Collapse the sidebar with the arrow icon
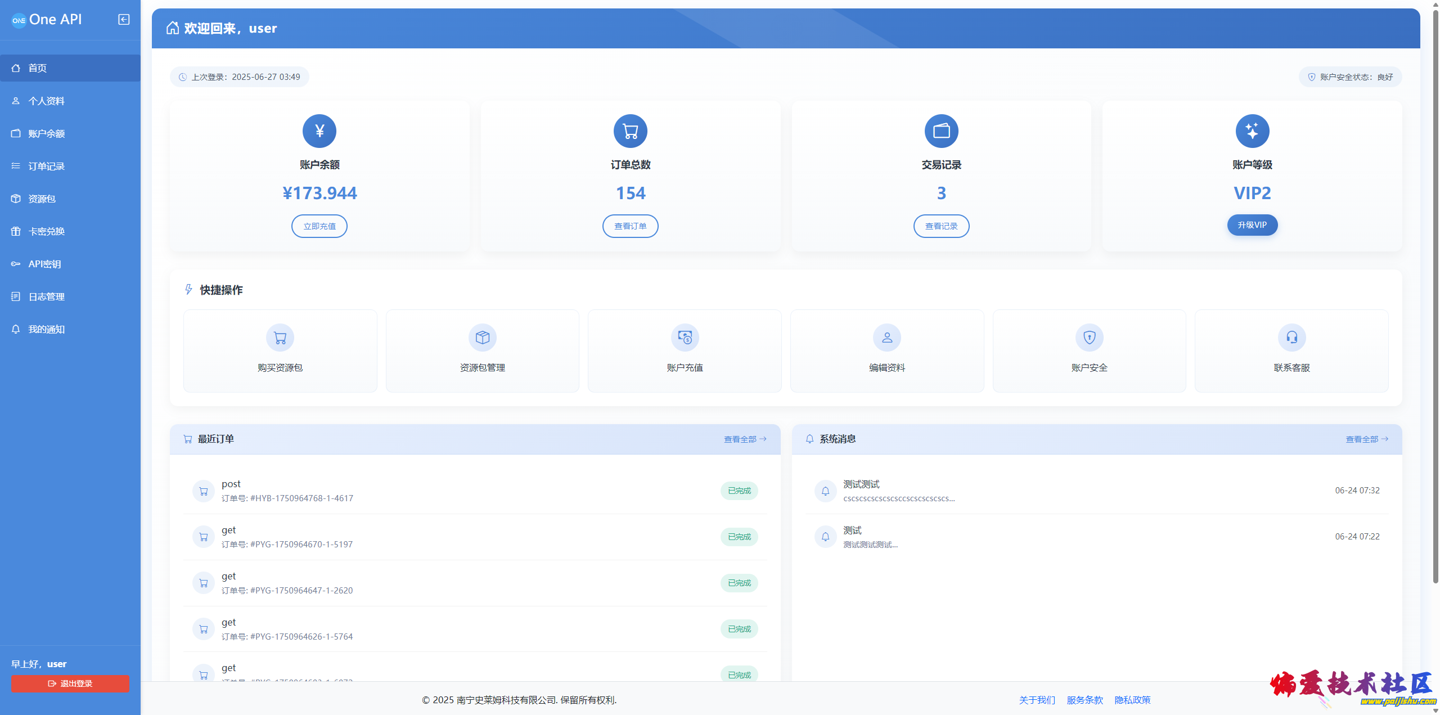This screenshot has width=1440, height=715. click(124, 20)
